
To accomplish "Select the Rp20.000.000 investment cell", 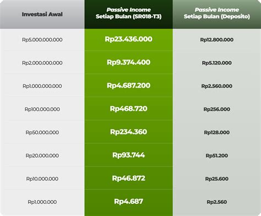I will [42, 155].
